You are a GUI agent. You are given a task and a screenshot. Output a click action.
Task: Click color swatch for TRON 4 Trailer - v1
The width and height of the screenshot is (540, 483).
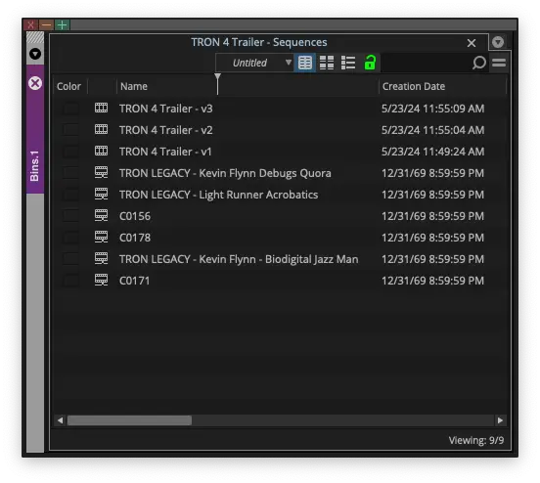click(70, 152)
